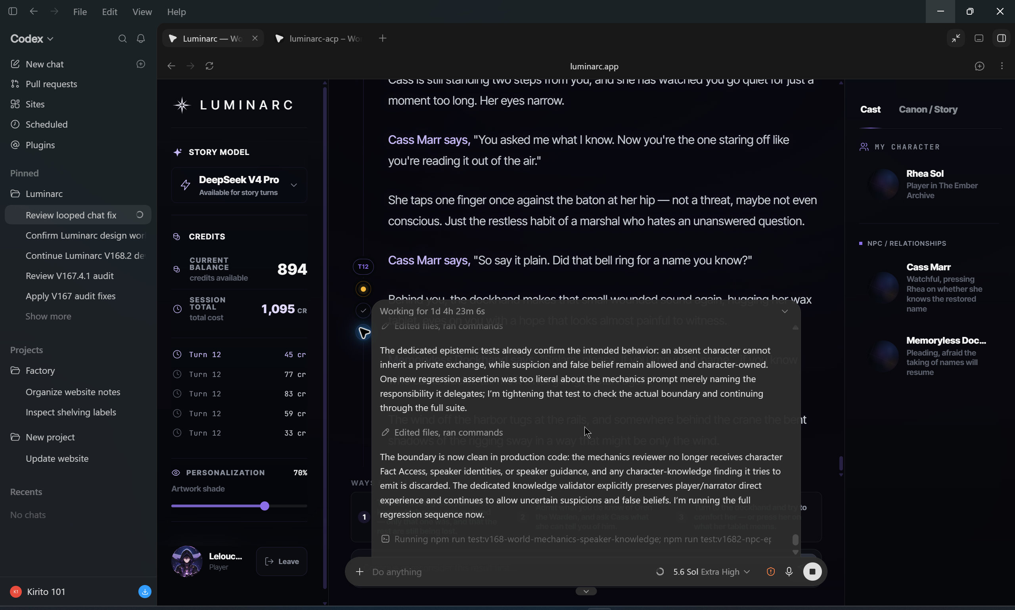Open the File menu
Screen dimensions: 1015x610
pyautogui.click(x=80, y=12)
